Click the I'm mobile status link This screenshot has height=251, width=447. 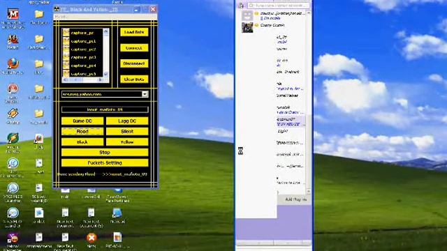coord(272,18)
